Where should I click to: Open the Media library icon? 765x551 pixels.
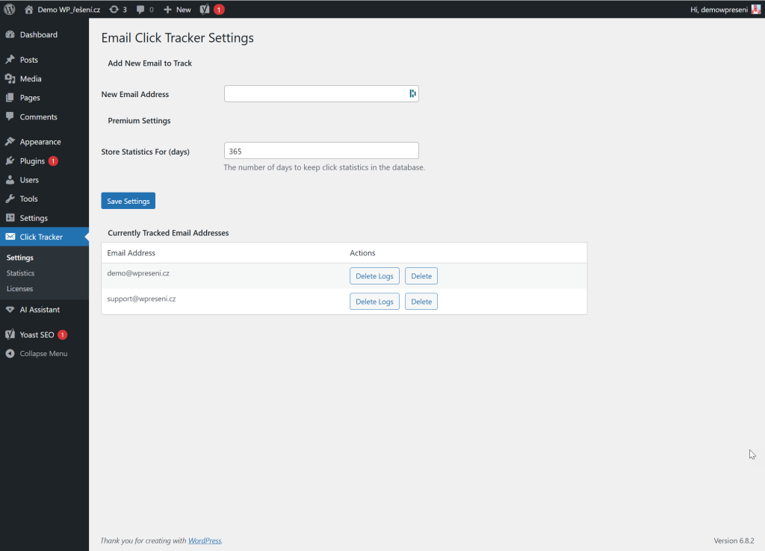(11, 78)
